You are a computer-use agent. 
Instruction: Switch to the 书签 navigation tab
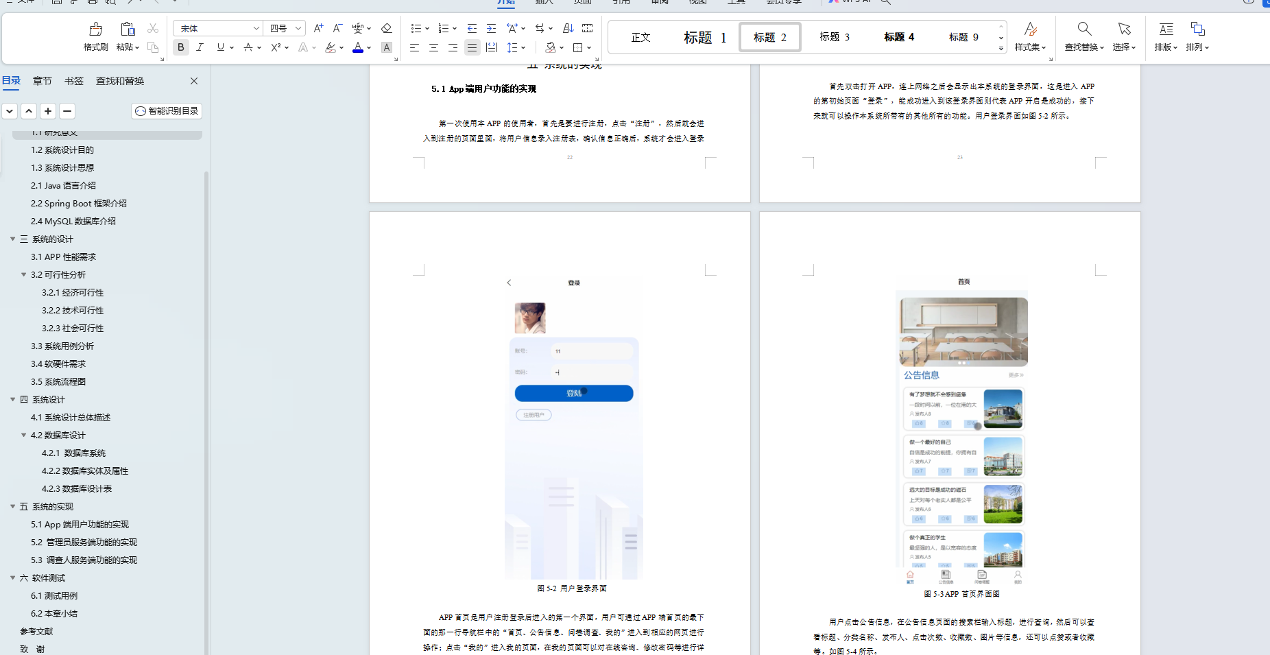click(x=74, y=81)
